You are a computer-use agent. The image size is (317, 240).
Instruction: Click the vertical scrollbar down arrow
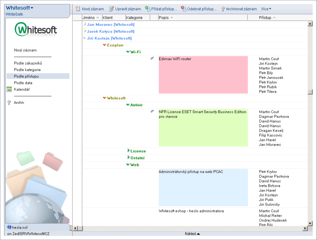(x=310, y=223)
